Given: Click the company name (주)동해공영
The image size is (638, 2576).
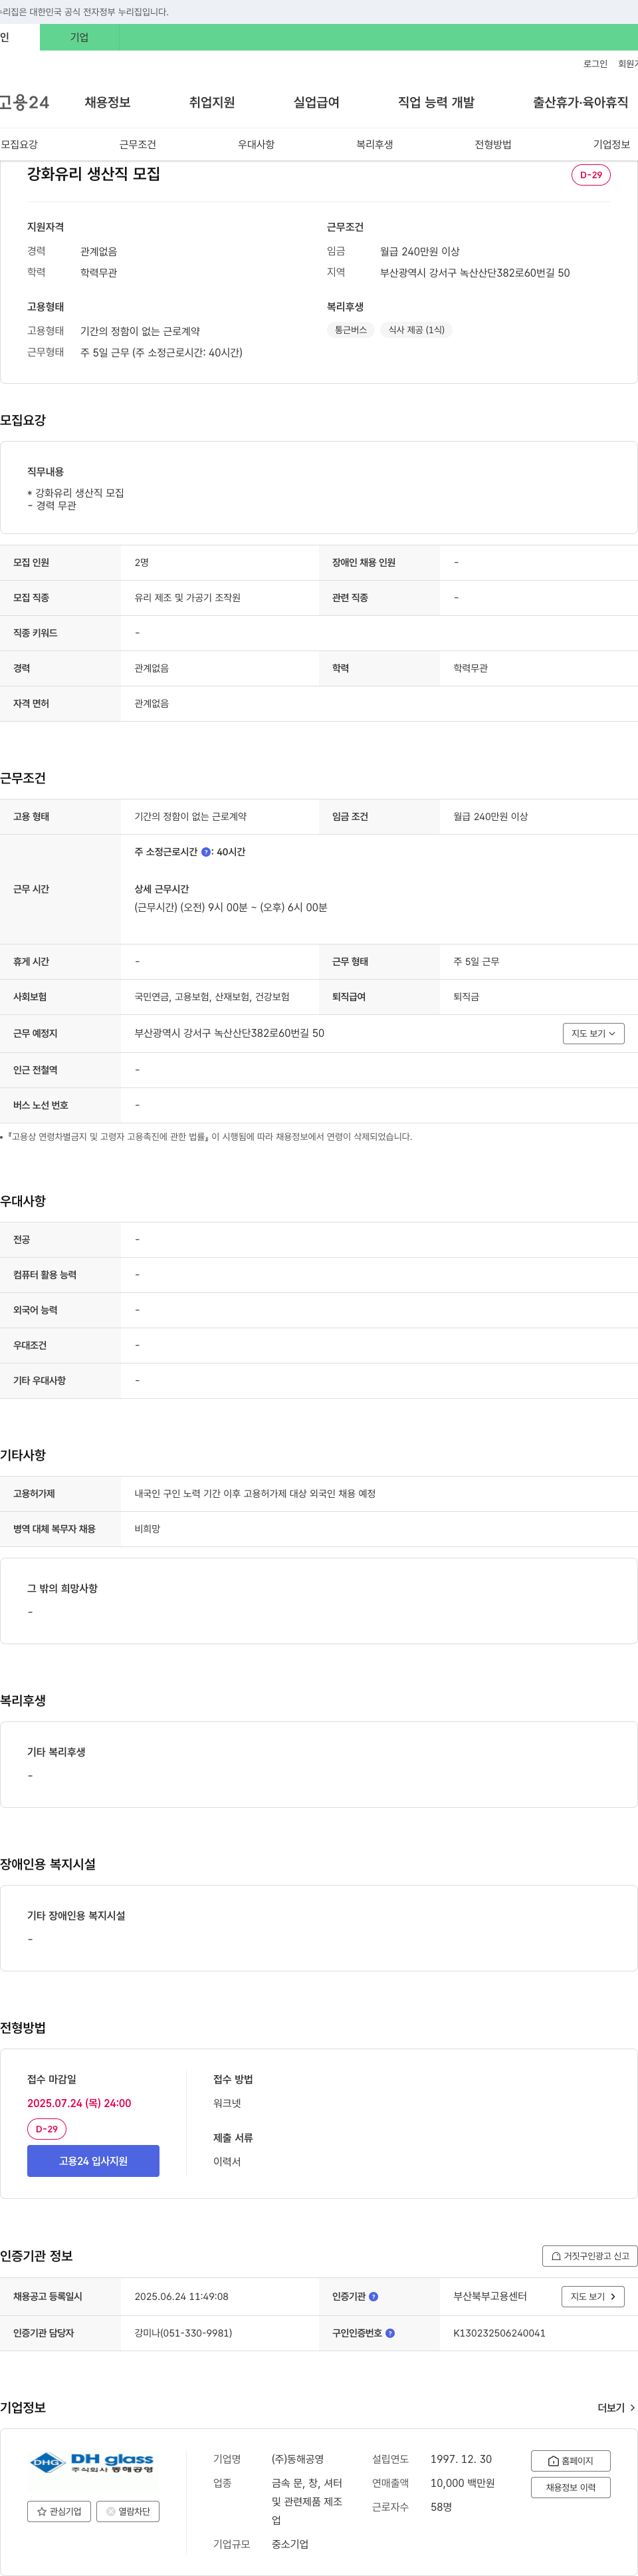Looking at the screenshot, I should pyautogui.click(x=298, y=2459).
